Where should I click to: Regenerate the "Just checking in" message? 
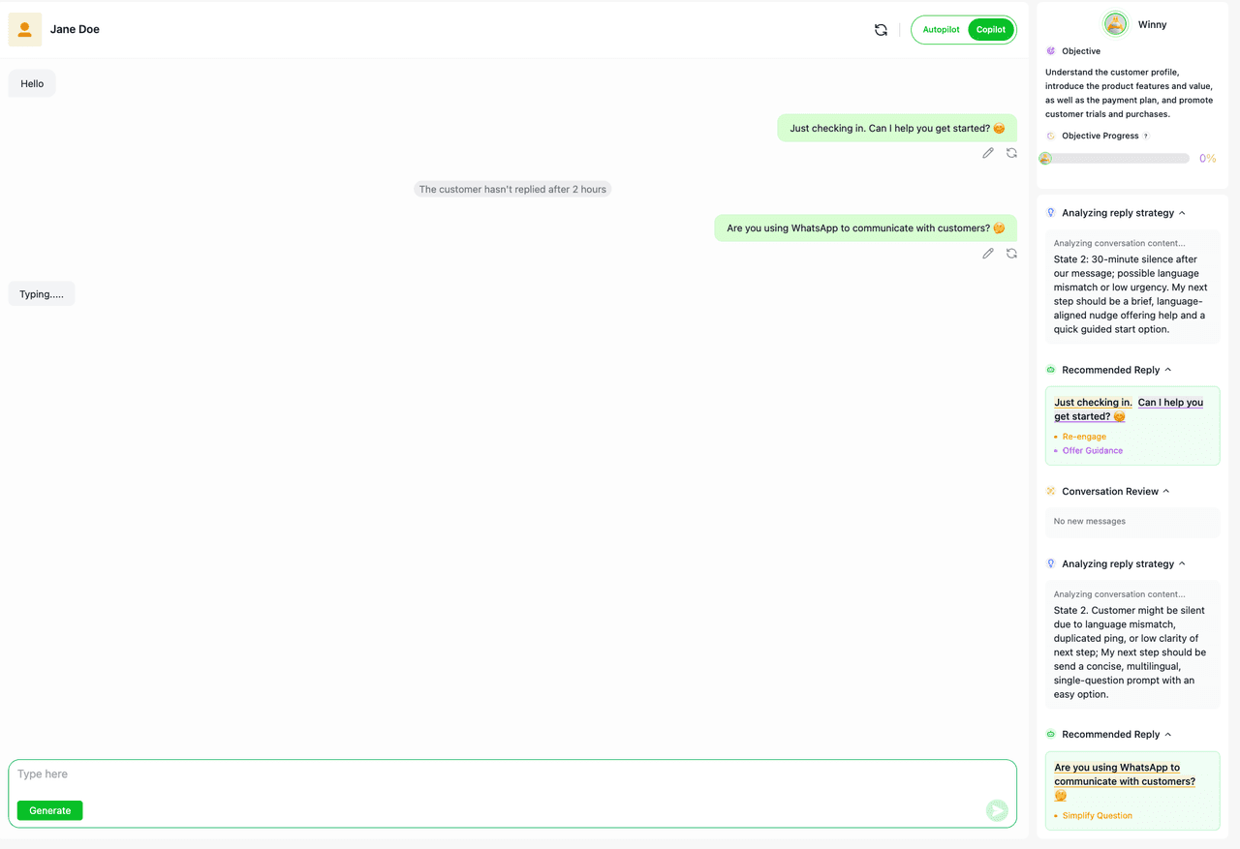click(1011, 153)
